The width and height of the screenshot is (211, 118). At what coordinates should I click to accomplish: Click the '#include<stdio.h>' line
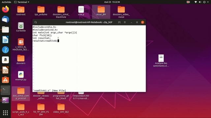[x=44, y=27]
